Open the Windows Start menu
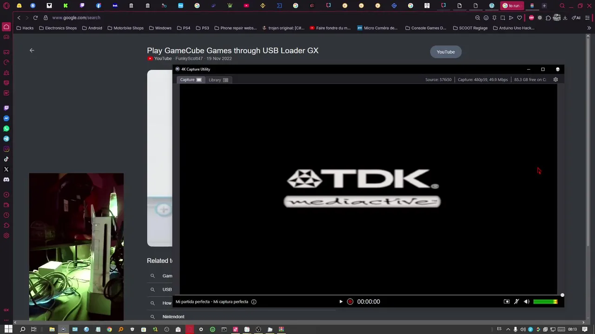Screen dimensions: 595x334 tap(8, 329)
